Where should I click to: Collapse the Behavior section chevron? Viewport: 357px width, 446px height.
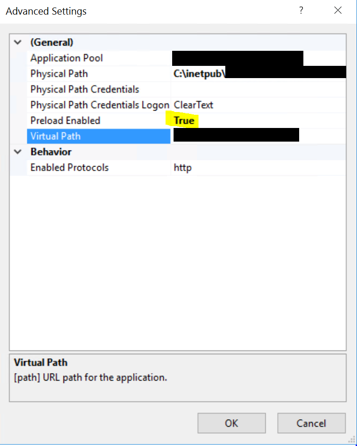(17, 152)
